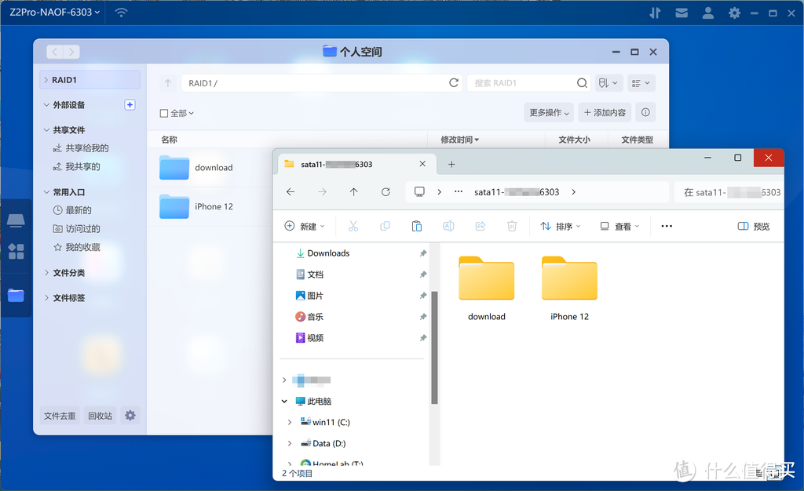Viewport: 804px width, 491px height.
Task: Click the 添加内容 button
Action: pos(605,112)
